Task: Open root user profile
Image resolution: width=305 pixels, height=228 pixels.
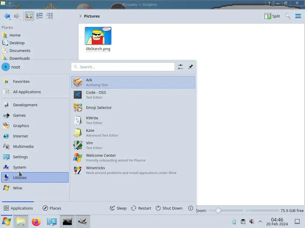Action: coord(11,67)
